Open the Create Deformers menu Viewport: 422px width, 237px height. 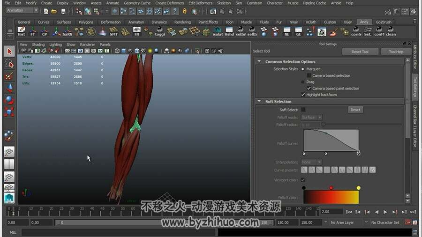point(170,3)
